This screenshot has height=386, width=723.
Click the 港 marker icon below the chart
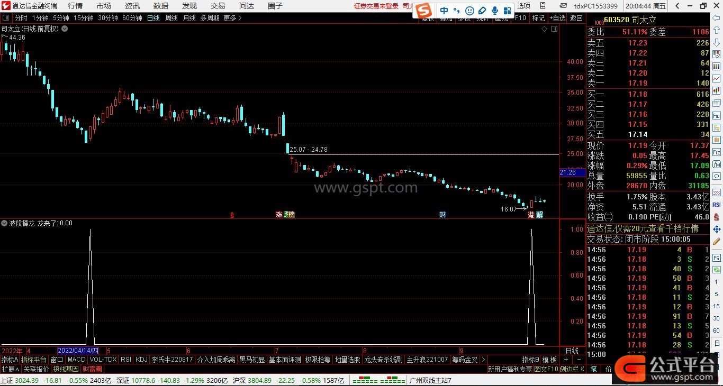pos(531,215)
